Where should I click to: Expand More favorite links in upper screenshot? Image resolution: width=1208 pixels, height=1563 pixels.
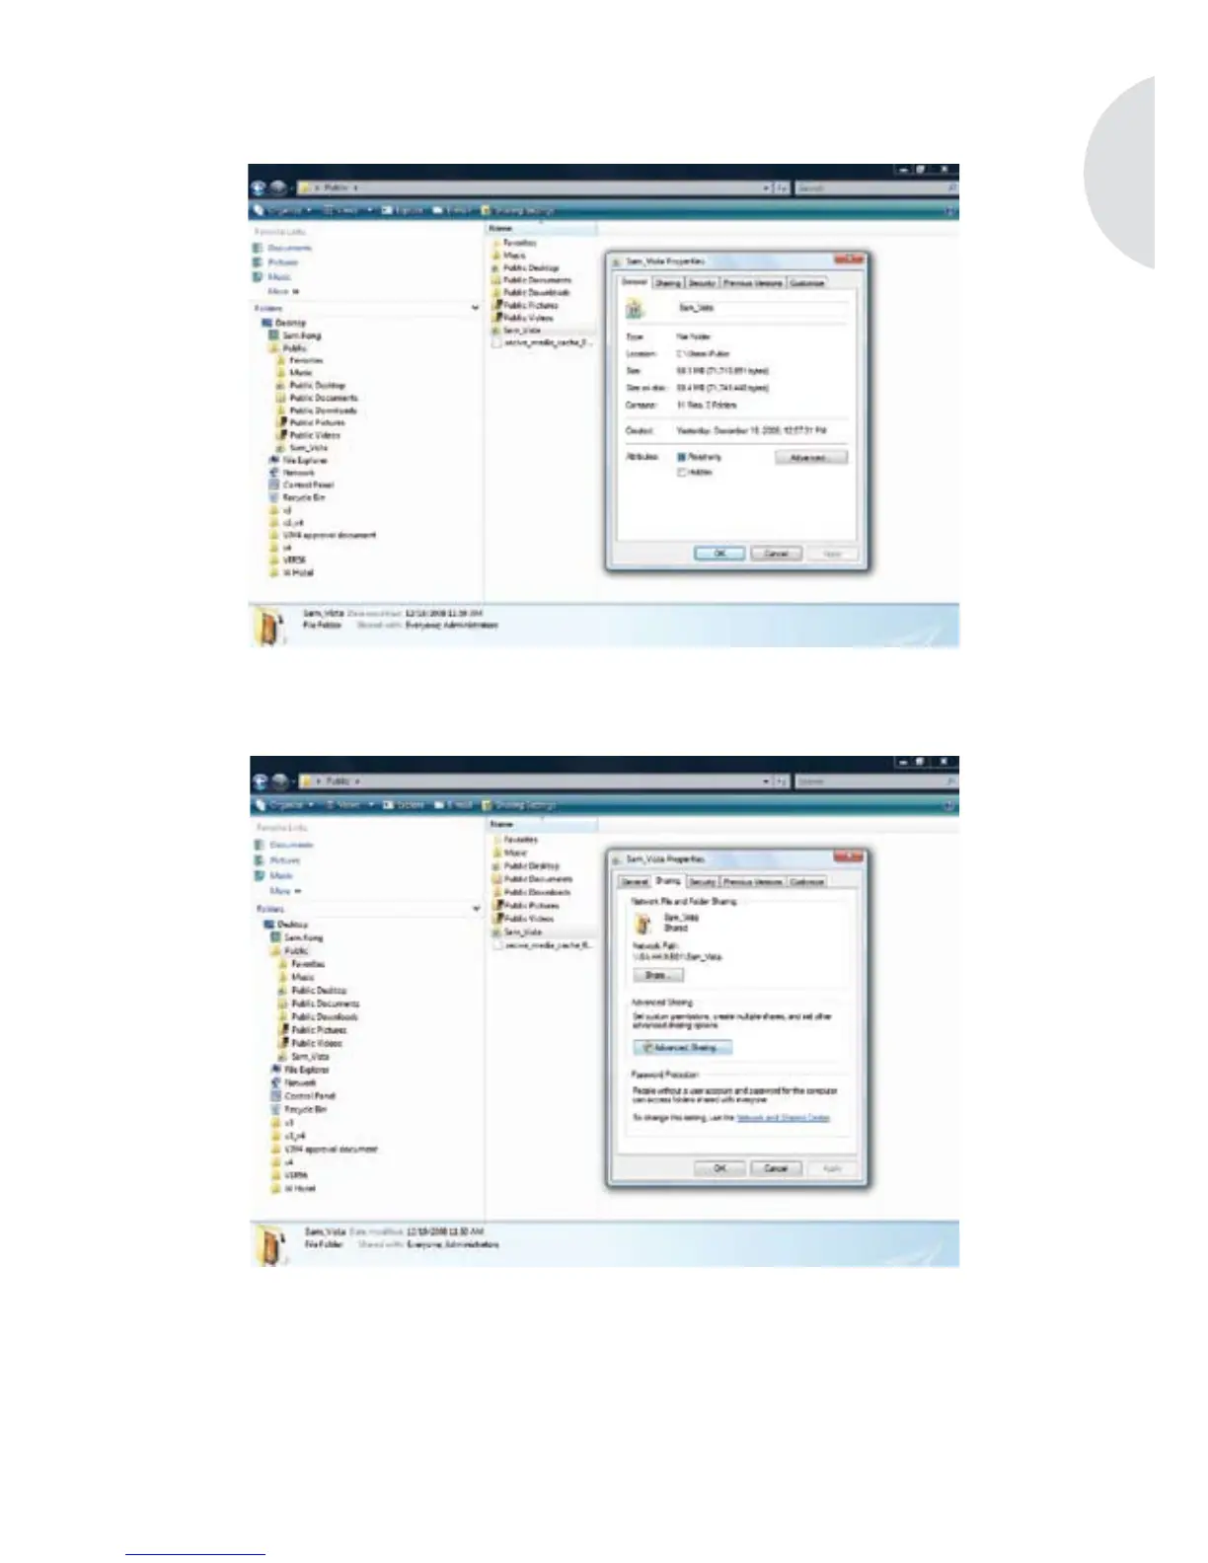282,291
